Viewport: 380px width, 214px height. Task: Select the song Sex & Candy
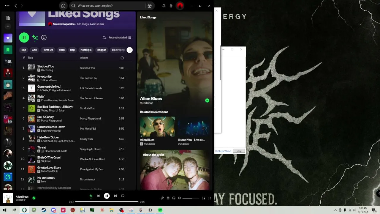tap(46, 117)
